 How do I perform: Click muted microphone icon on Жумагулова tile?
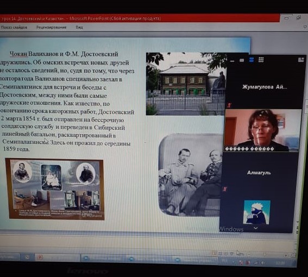229,105
